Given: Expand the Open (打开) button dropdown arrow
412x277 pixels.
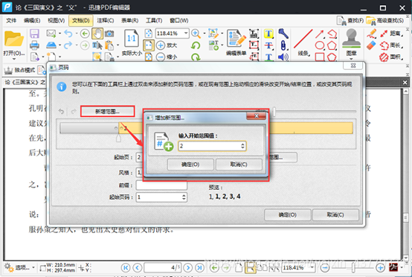Looking at the screenshot, I should point(13,59).
